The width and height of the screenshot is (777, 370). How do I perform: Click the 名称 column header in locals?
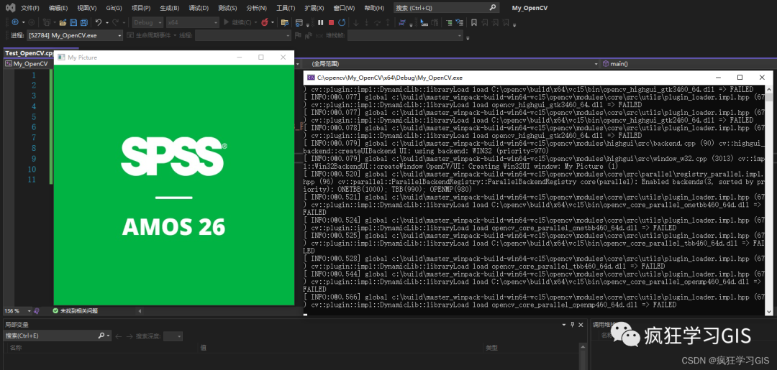click(16, 348)
